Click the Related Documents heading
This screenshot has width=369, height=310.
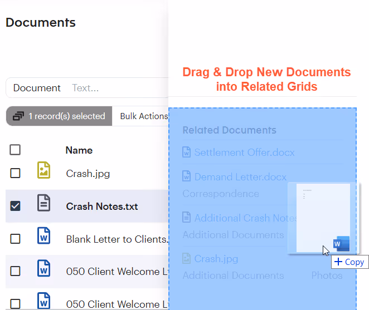tap(229, 130)
